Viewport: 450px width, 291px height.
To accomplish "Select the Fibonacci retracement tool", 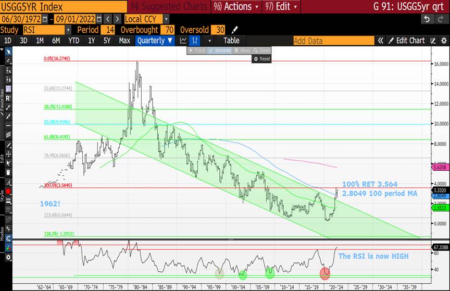I will pos(9,89).
